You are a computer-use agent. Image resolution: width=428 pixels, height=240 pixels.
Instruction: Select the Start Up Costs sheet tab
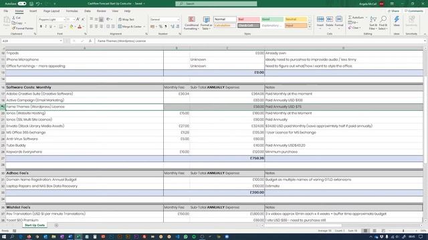35,225
